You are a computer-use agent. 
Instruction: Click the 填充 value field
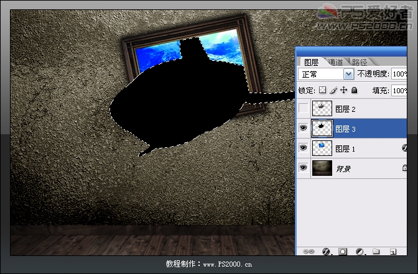pos(399,91)
